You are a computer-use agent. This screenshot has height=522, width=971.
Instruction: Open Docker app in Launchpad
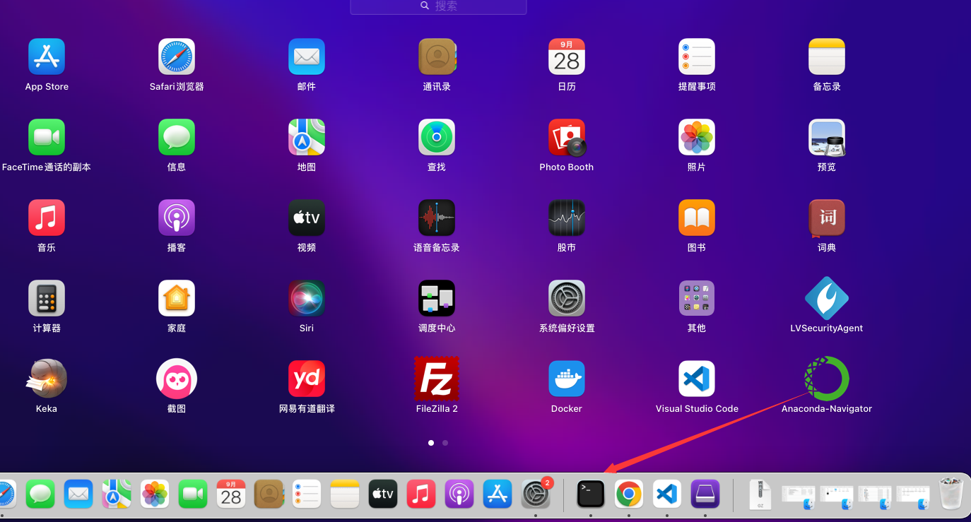pyautogui.click(x=567, y=379)
